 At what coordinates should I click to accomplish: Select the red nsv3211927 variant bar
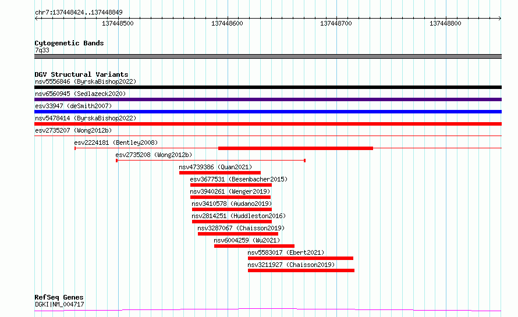click(x=301, y=270)
